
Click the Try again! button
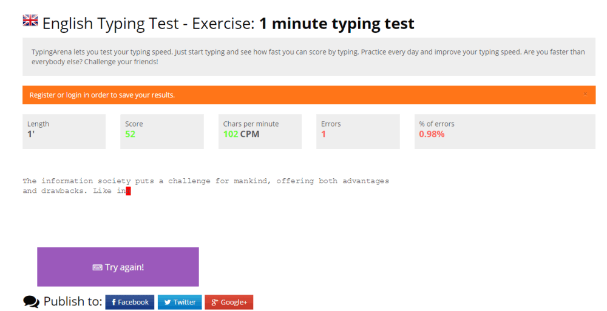click(118, 267)
